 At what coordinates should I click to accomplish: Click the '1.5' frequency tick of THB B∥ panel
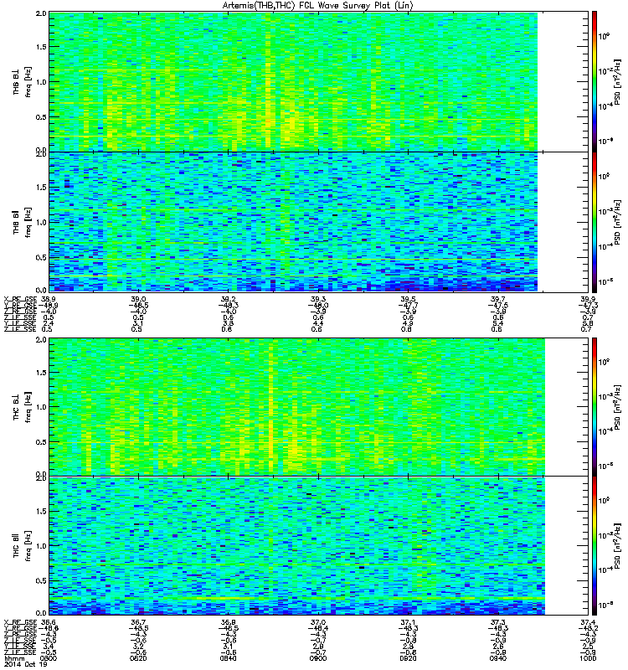click(41, 187)
